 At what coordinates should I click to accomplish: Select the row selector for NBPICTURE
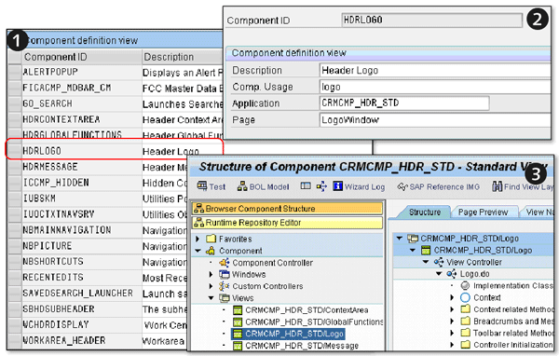pos(15,246)
